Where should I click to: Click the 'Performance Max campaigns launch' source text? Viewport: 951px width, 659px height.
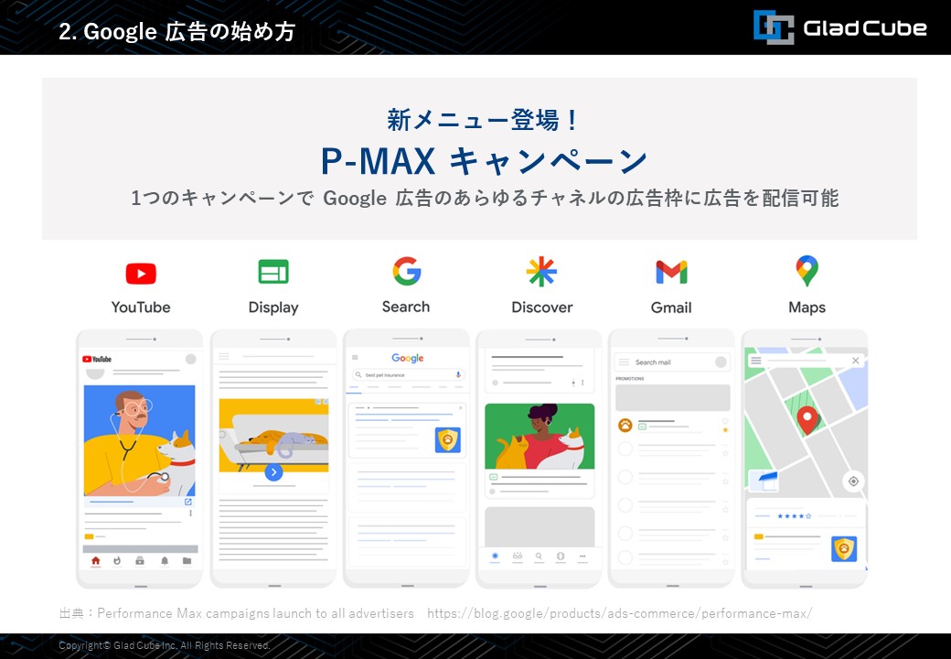pyautogui.click(x=255, y=613)
